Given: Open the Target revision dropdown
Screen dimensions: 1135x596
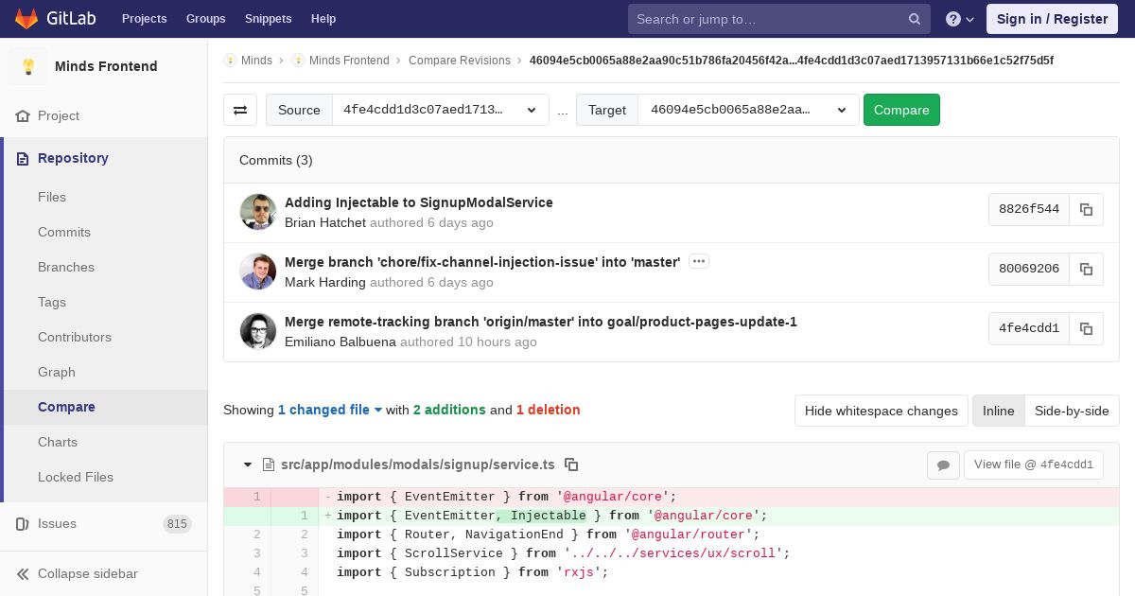Looking at the screenshot, I should tap(748, 110).
